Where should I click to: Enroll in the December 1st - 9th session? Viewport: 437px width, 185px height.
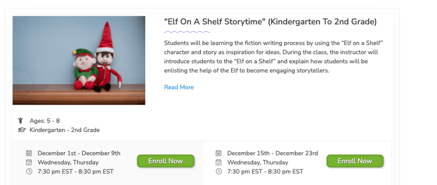click(x=165, y=161)
